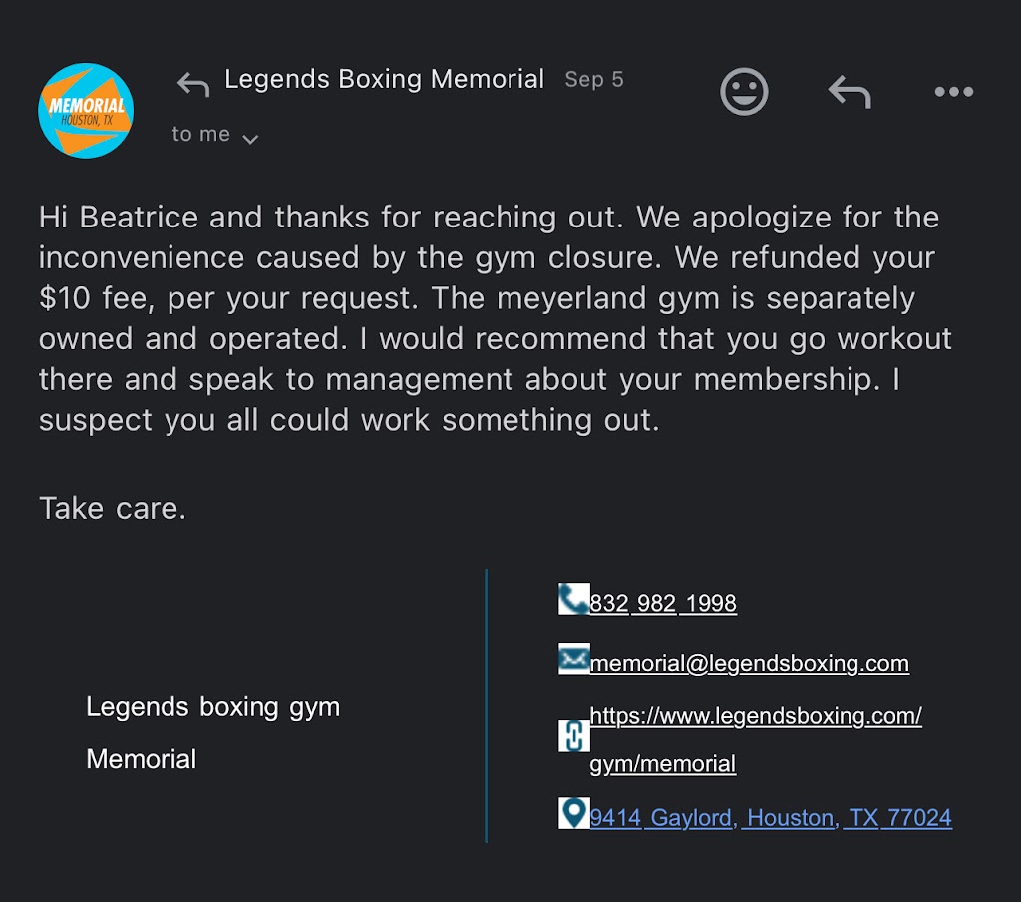Viewport: 1021px width, 902px height.
Task: Click the Sep 5 date stamp
Action: (594, 80)
